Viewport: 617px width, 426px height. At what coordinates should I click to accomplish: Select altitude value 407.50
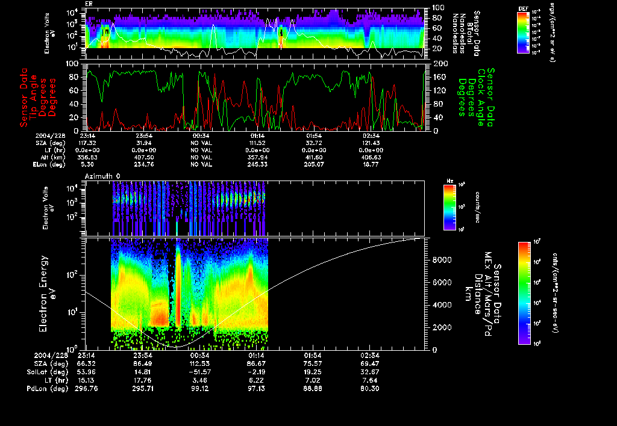pos(144,158)
